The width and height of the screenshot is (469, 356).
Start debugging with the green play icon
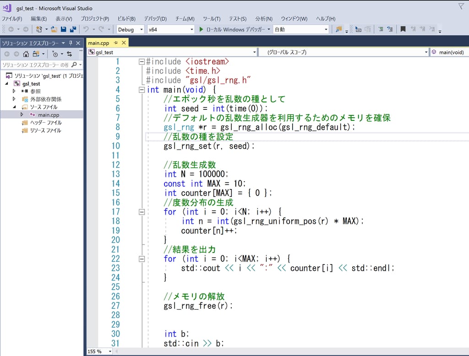tap(202, 29)
